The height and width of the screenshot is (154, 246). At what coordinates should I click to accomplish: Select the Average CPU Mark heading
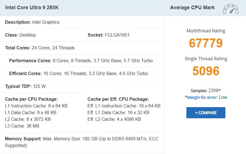pyautogui.click(x=192, y=8)
